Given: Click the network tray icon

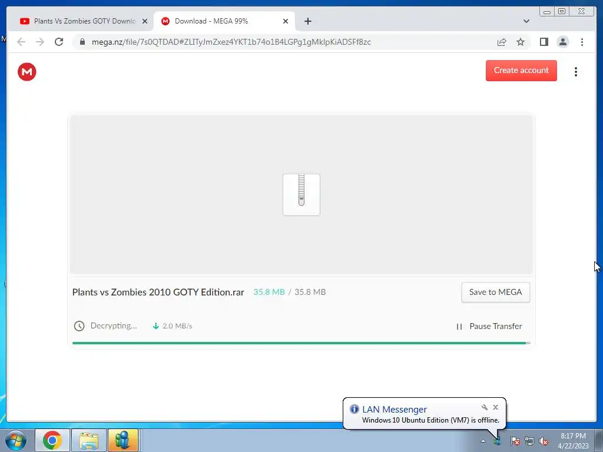Looking at the screenshot, I should coord(529,441).
